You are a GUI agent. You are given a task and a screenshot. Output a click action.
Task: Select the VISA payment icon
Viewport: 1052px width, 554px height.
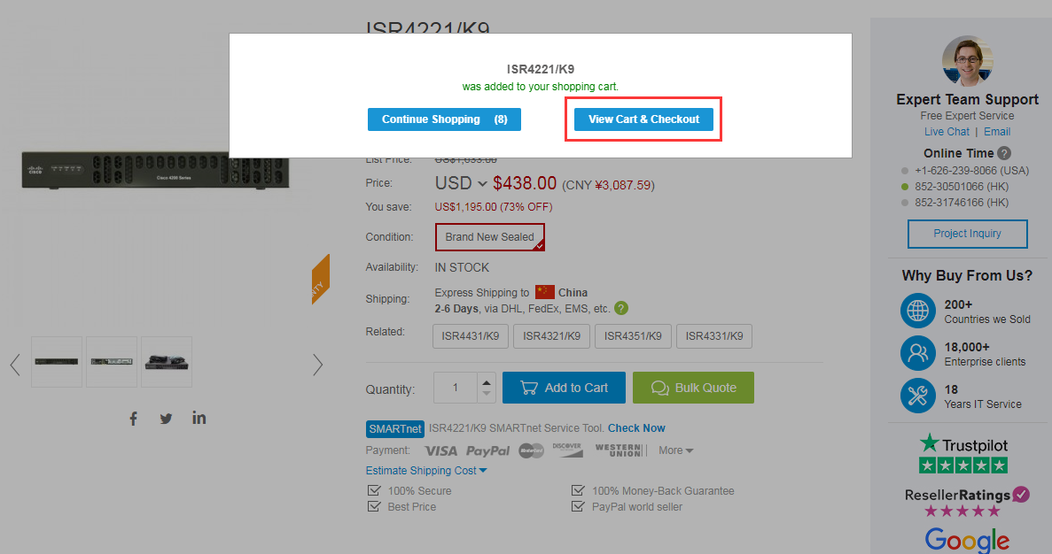coord(440,450)
